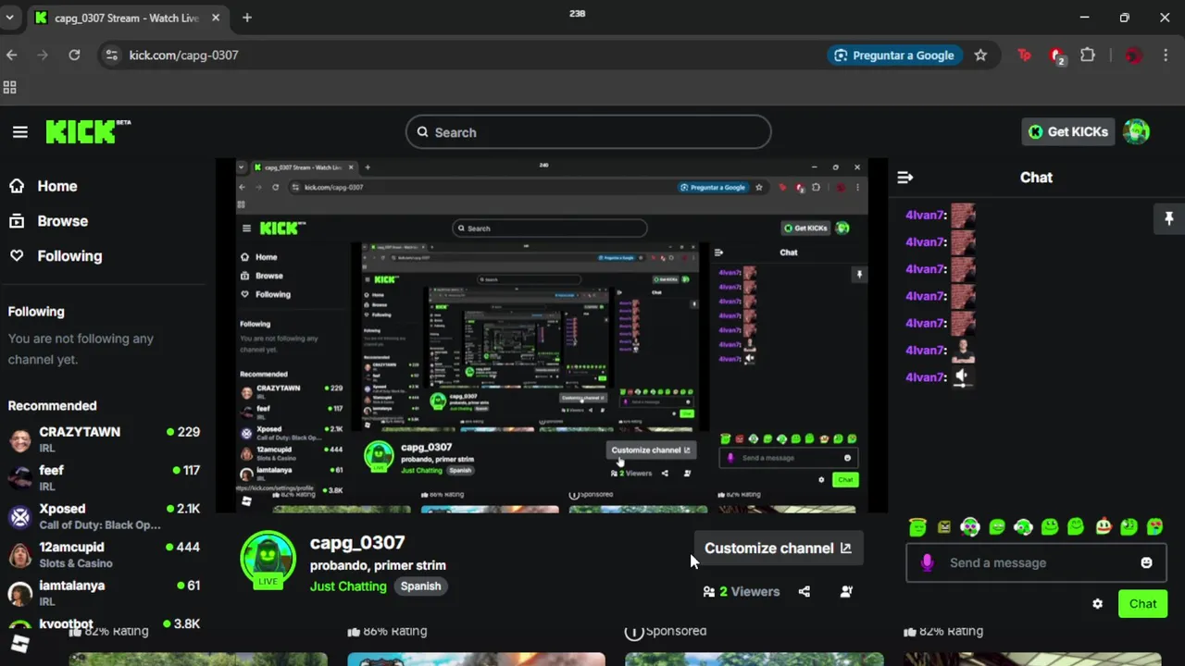
Task: Open Browse in the sidebar
Action: [48, 221]
